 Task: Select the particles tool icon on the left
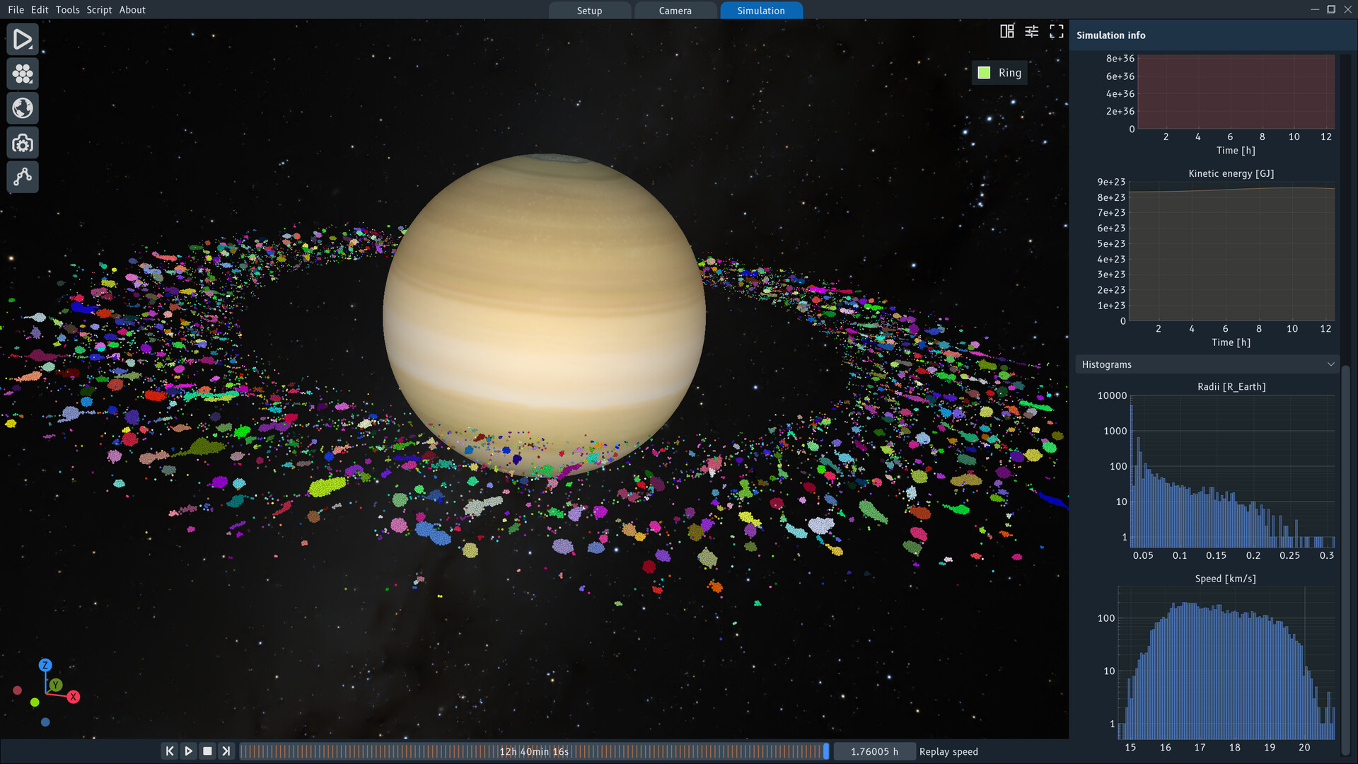pyautogui.click(x=22, y=74)
